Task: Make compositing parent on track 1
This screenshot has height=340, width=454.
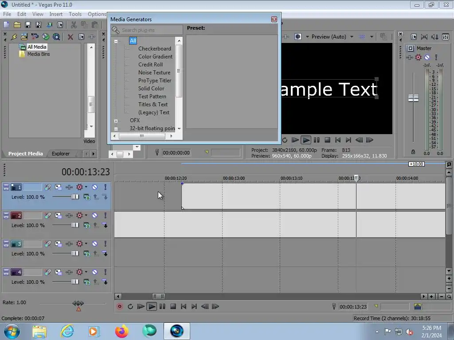Action: click(x=96, y=197)
